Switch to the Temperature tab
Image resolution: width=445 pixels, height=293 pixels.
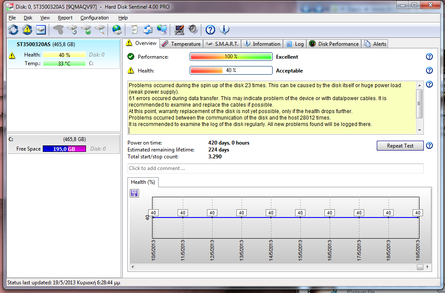[181, 44]
